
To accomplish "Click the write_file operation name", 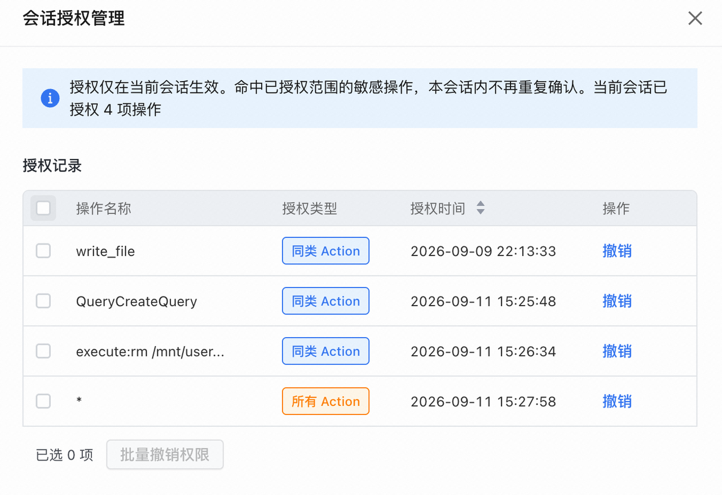I will (x=105, y=251).
